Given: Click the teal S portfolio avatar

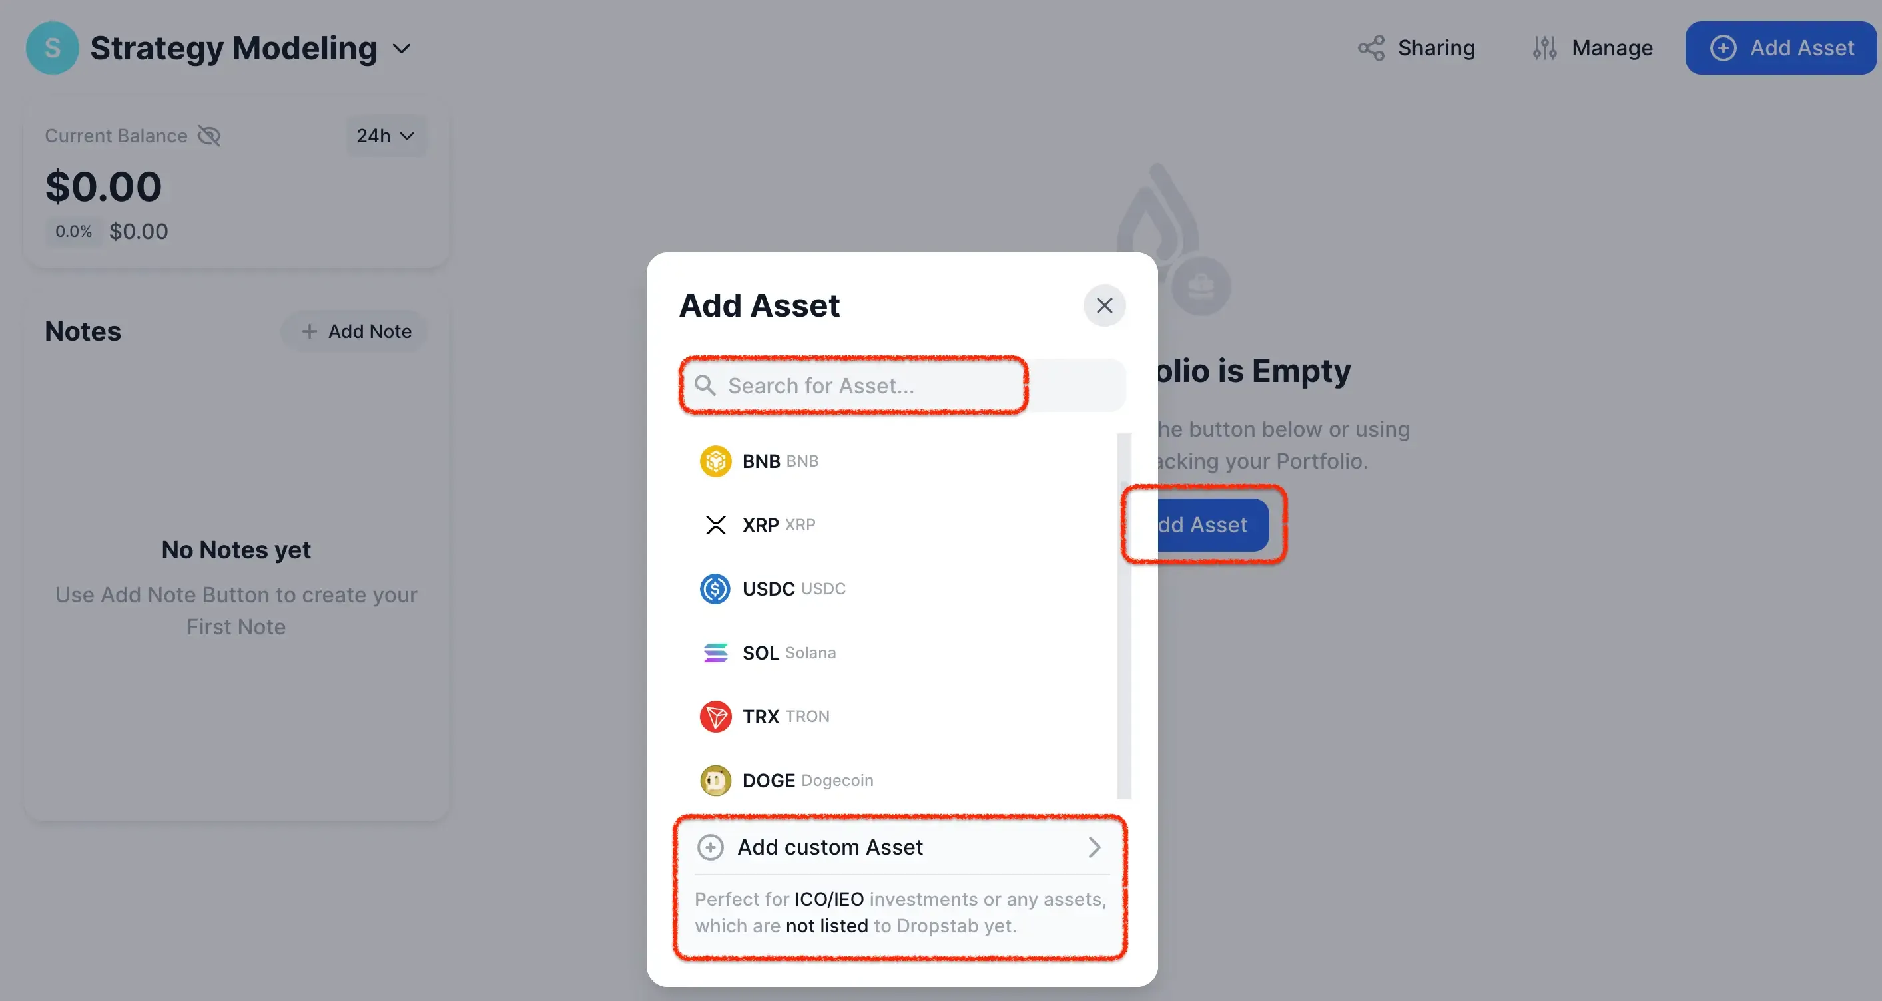Looking at the screenshot, I should point(51,47).
